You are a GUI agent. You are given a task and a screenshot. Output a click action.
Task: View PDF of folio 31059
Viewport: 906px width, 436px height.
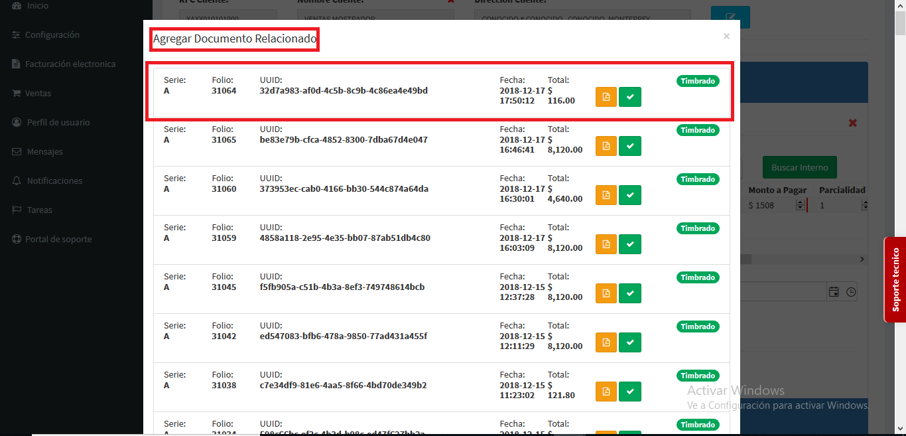[606, 244]
